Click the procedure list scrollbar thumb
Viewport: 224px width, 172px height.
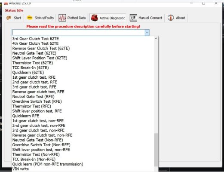tap(156, 150)
